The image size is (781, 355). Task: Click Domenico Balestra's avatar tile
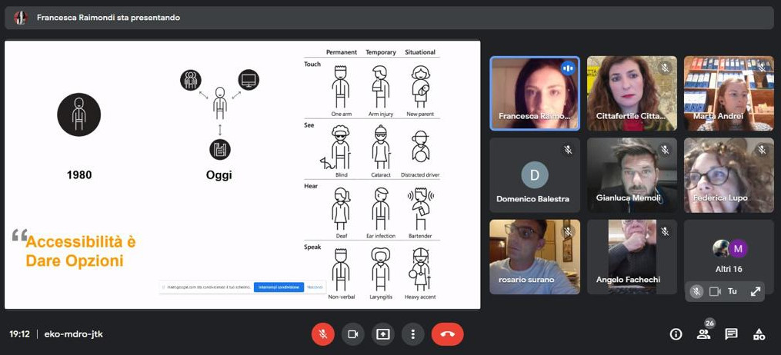click(534, 175)
